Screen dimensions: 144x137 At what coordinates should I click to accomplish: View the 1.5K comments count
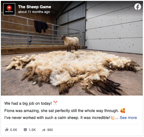32,130
